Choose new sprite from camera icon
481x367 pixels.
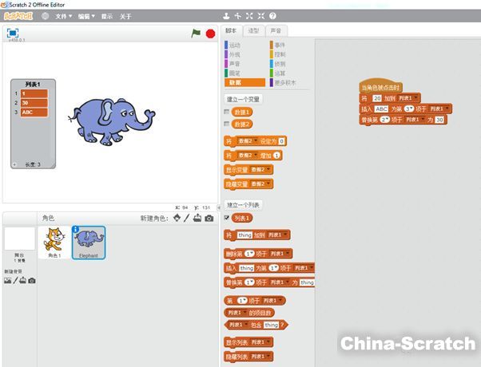(209, 218)
